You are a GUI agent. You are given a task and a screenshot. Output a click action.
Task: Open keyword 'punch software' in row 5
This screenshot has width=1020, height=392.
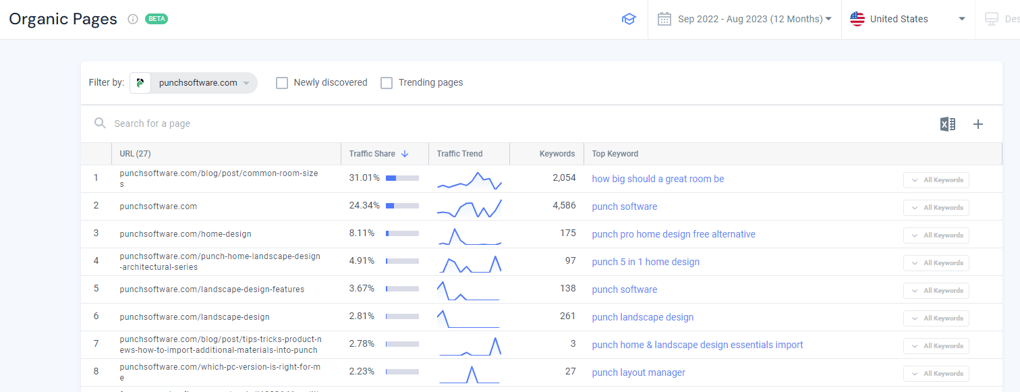(x=624, y=289)
